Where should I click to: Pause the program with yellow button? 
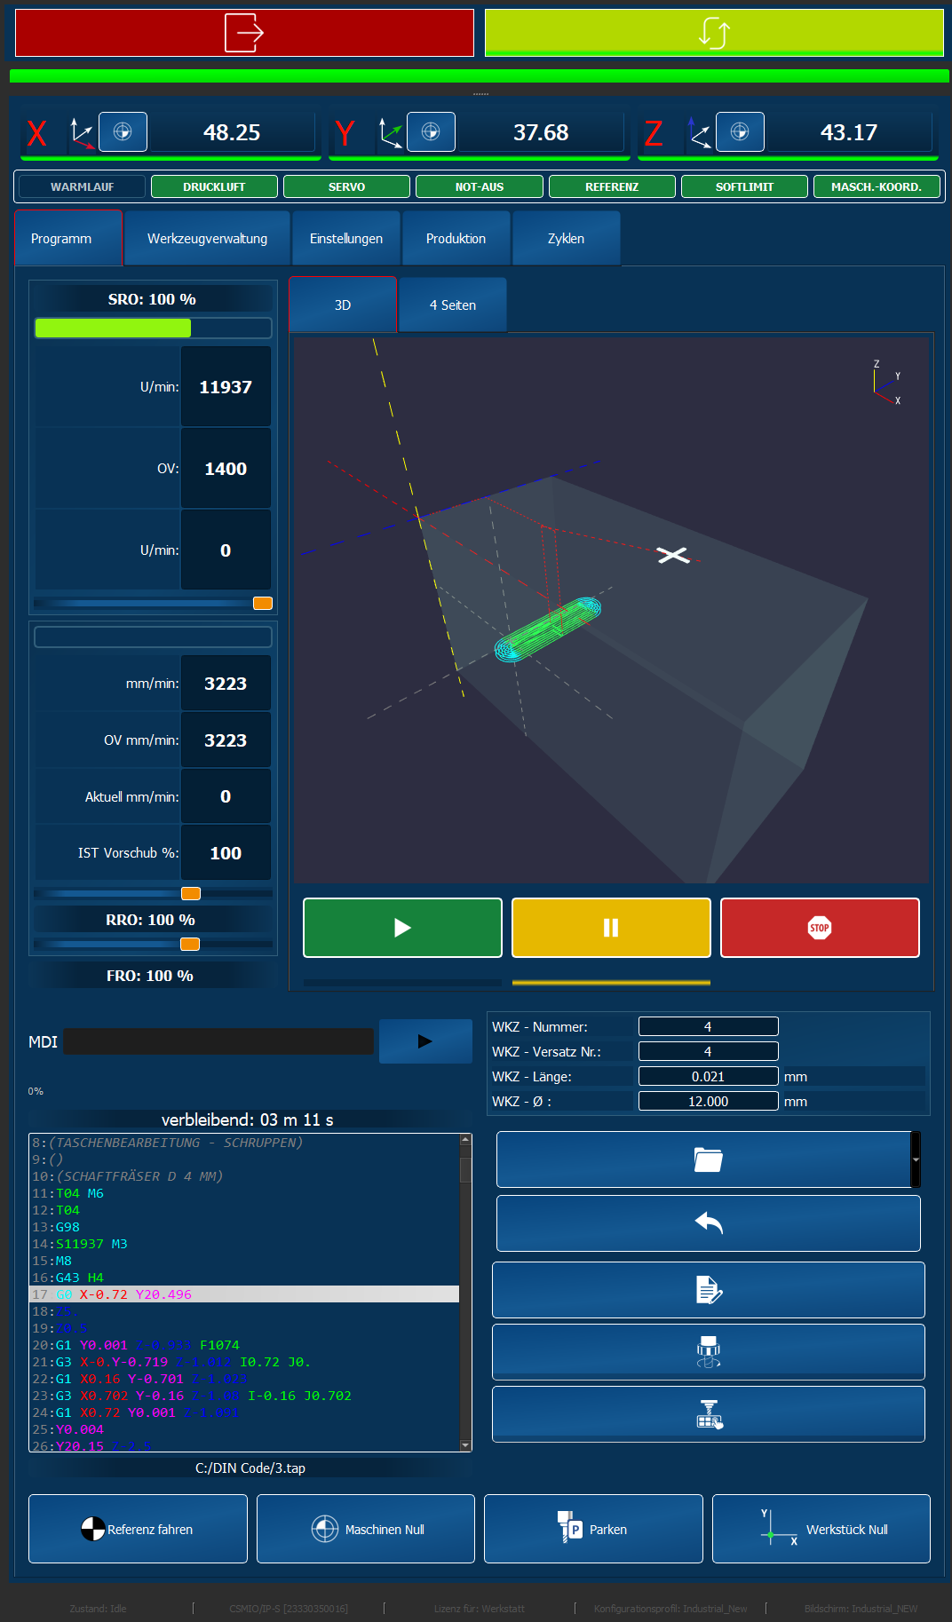(x=611, y=928)
